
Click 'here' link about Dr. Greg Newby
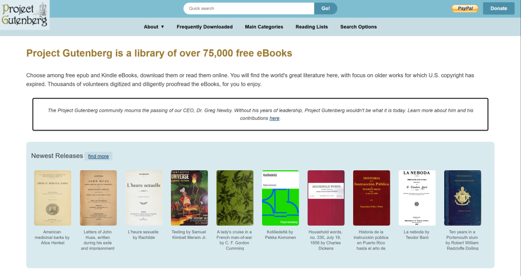pos(274,118)
